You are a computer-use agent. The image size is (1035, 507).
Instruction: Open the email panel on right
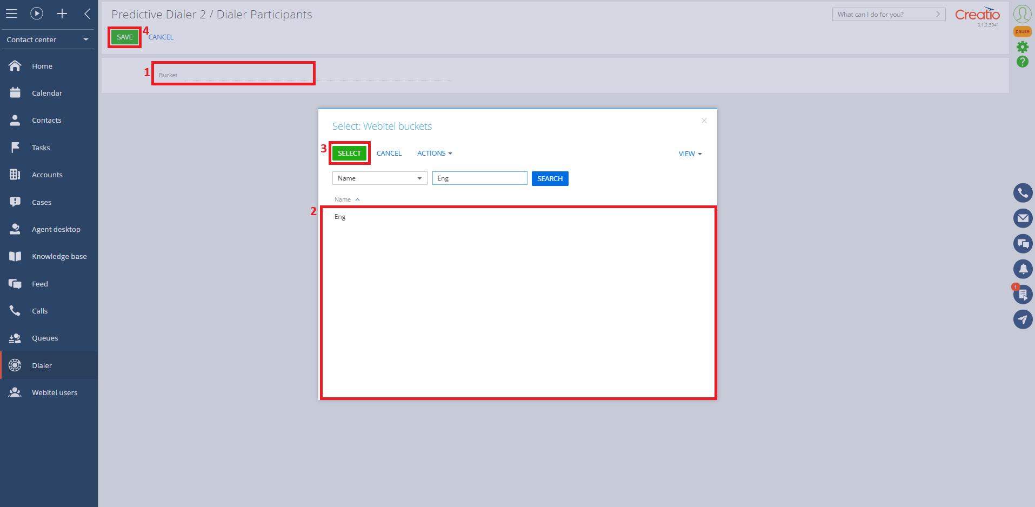[1023, 218]
